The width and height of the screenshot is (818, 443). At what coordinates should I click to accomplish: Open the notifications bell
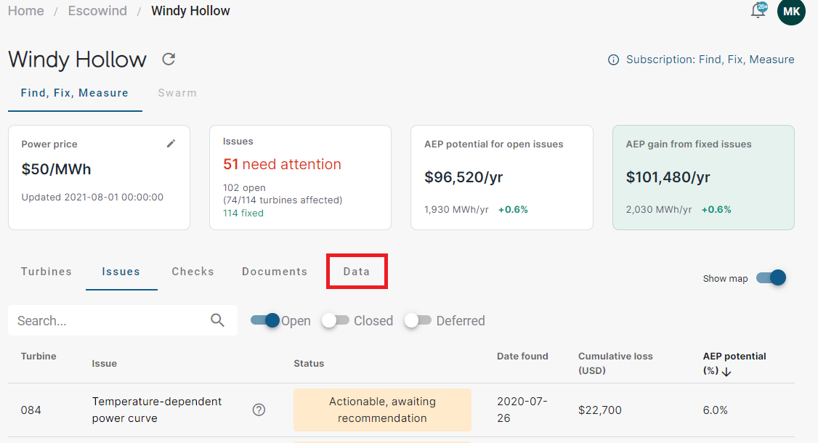point(758,10)
